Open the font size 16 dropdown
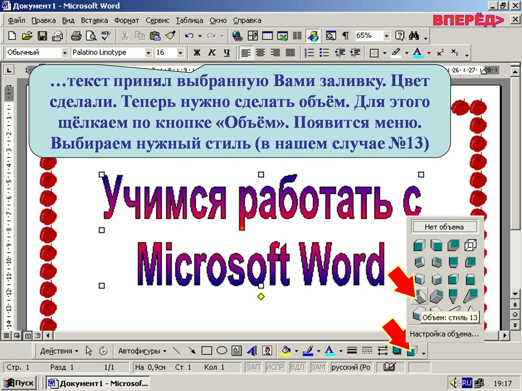522x391 pixels. click(180, 53)
